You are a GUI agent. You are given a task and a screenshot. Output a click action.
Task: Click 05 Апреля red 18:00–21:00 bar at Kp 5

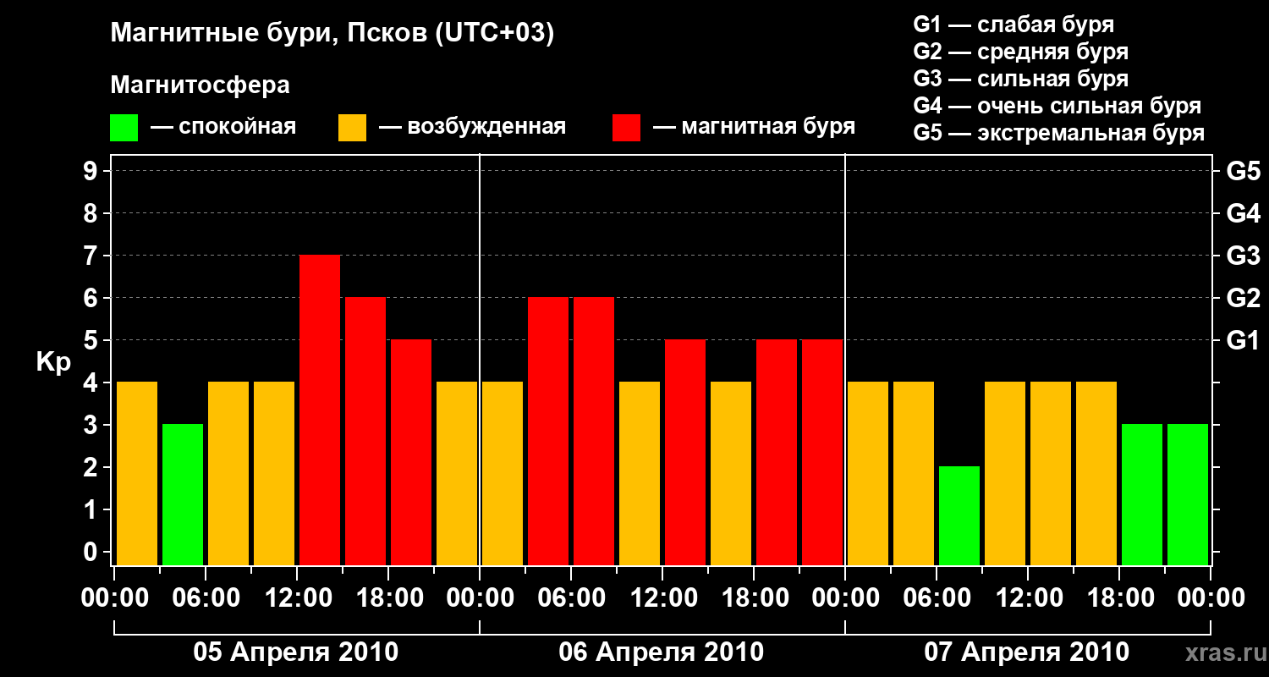411,453
